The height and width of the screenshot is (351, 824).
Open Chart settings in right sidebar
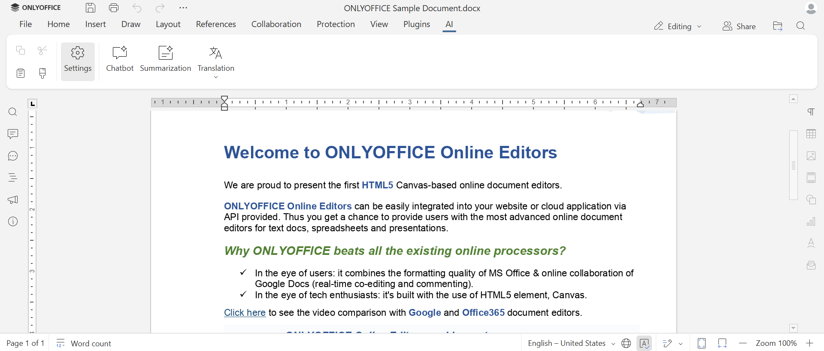[811, 221]
